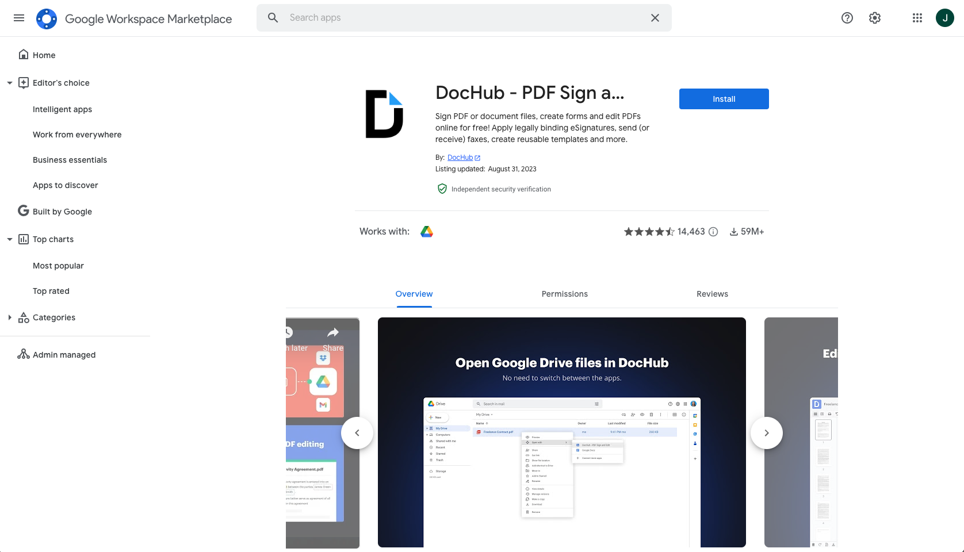This screenshot has width=964, height=552.
Task: Click the security verification shield icon
Action: [442, 189]
